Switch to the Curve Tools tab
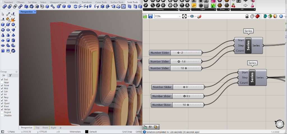Image resolution: width=287 pixels, height=134 pixels. coord(101,2)
